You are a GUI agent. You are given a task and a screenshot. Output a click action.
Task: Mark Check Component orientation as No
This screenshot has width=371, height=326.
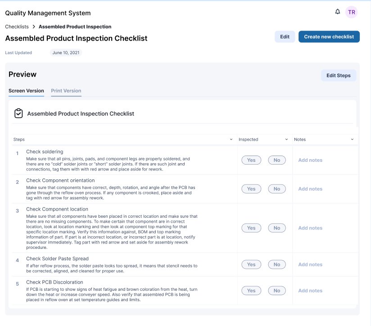click(x=276, y=189)
